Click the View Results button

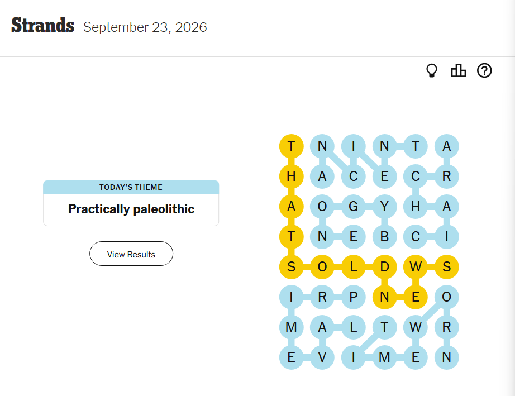(x=131, y=254)
